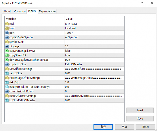Edit the risk [%] value 1.0
This screenshot has height=131, width=157.
pyautogui.click(x=94, y=82)
